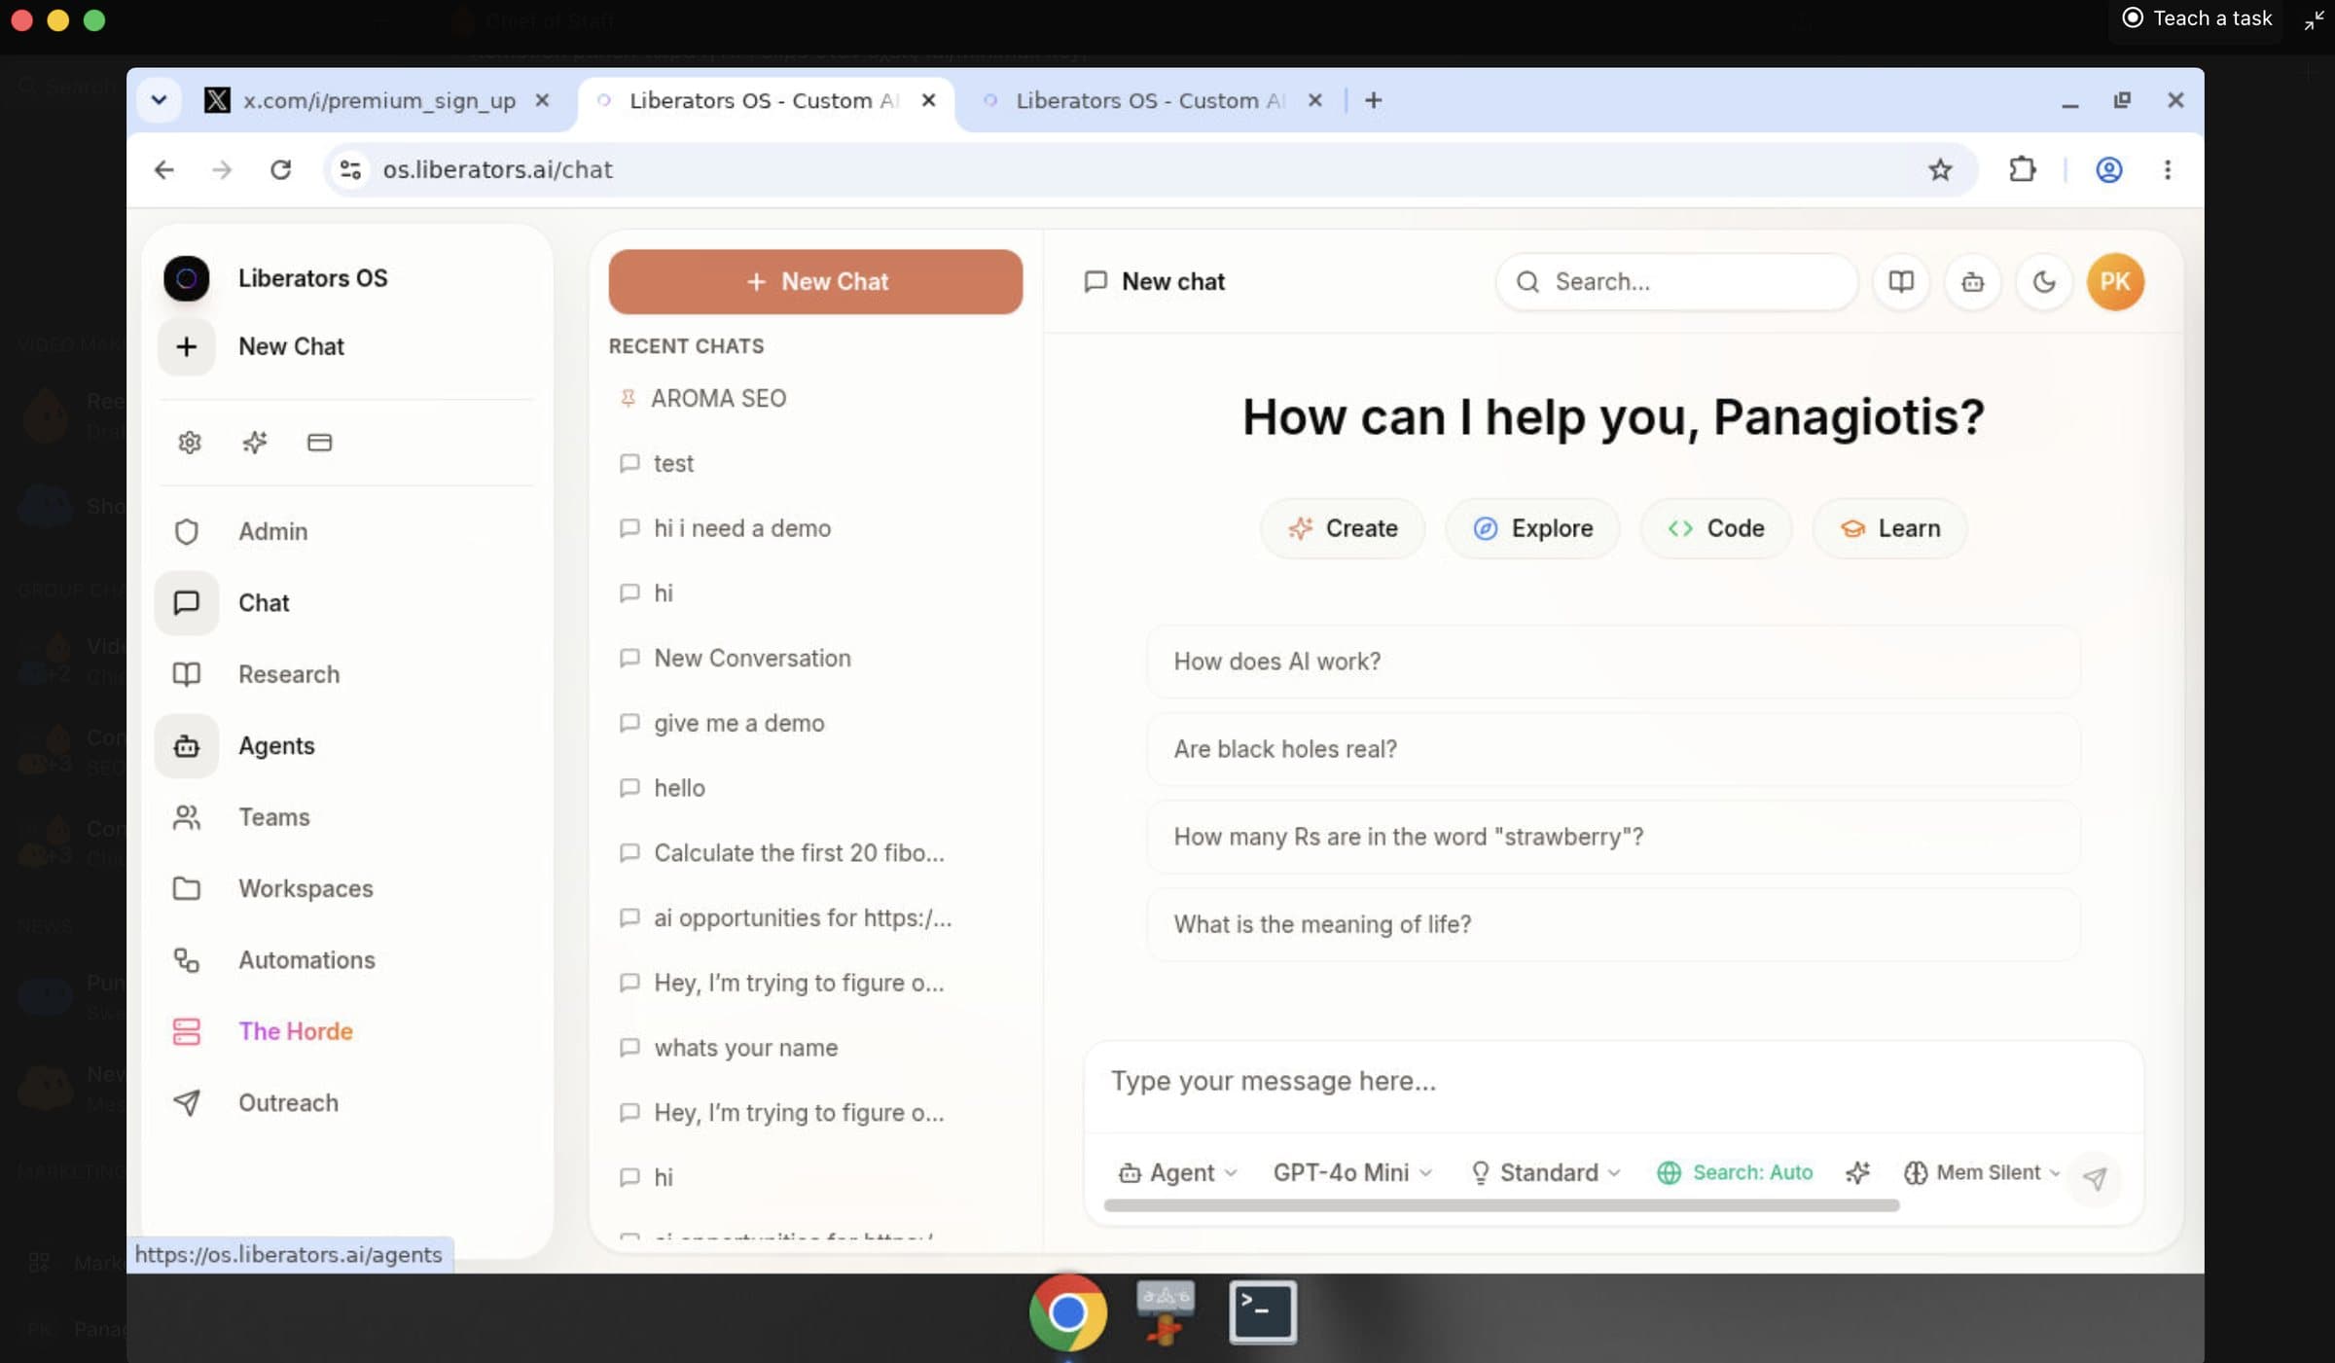Click the Explore suggestion chip
Screen dimensions: 2335x1363
coord(1532,528)
